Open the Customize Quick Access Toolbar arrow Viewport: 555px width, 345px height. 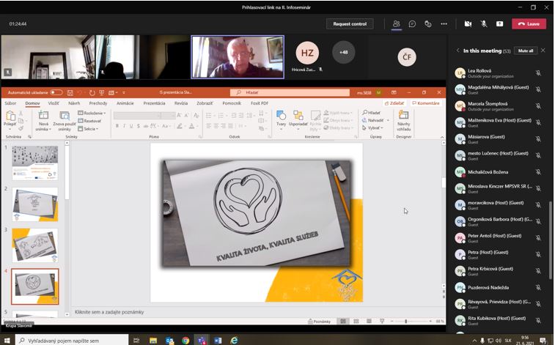tap(124, 93)
